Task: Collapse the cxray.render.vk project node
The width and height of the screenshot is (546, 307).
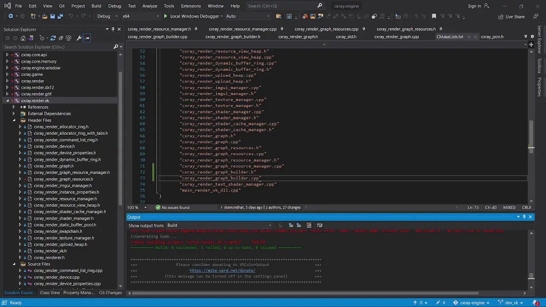Action: point(7,101)
